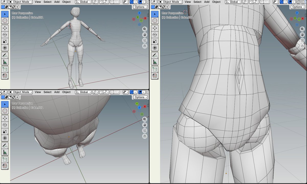Select the Cursor tool in the right viewport
Screen dimensions: 307x184
tap(155, 21)
